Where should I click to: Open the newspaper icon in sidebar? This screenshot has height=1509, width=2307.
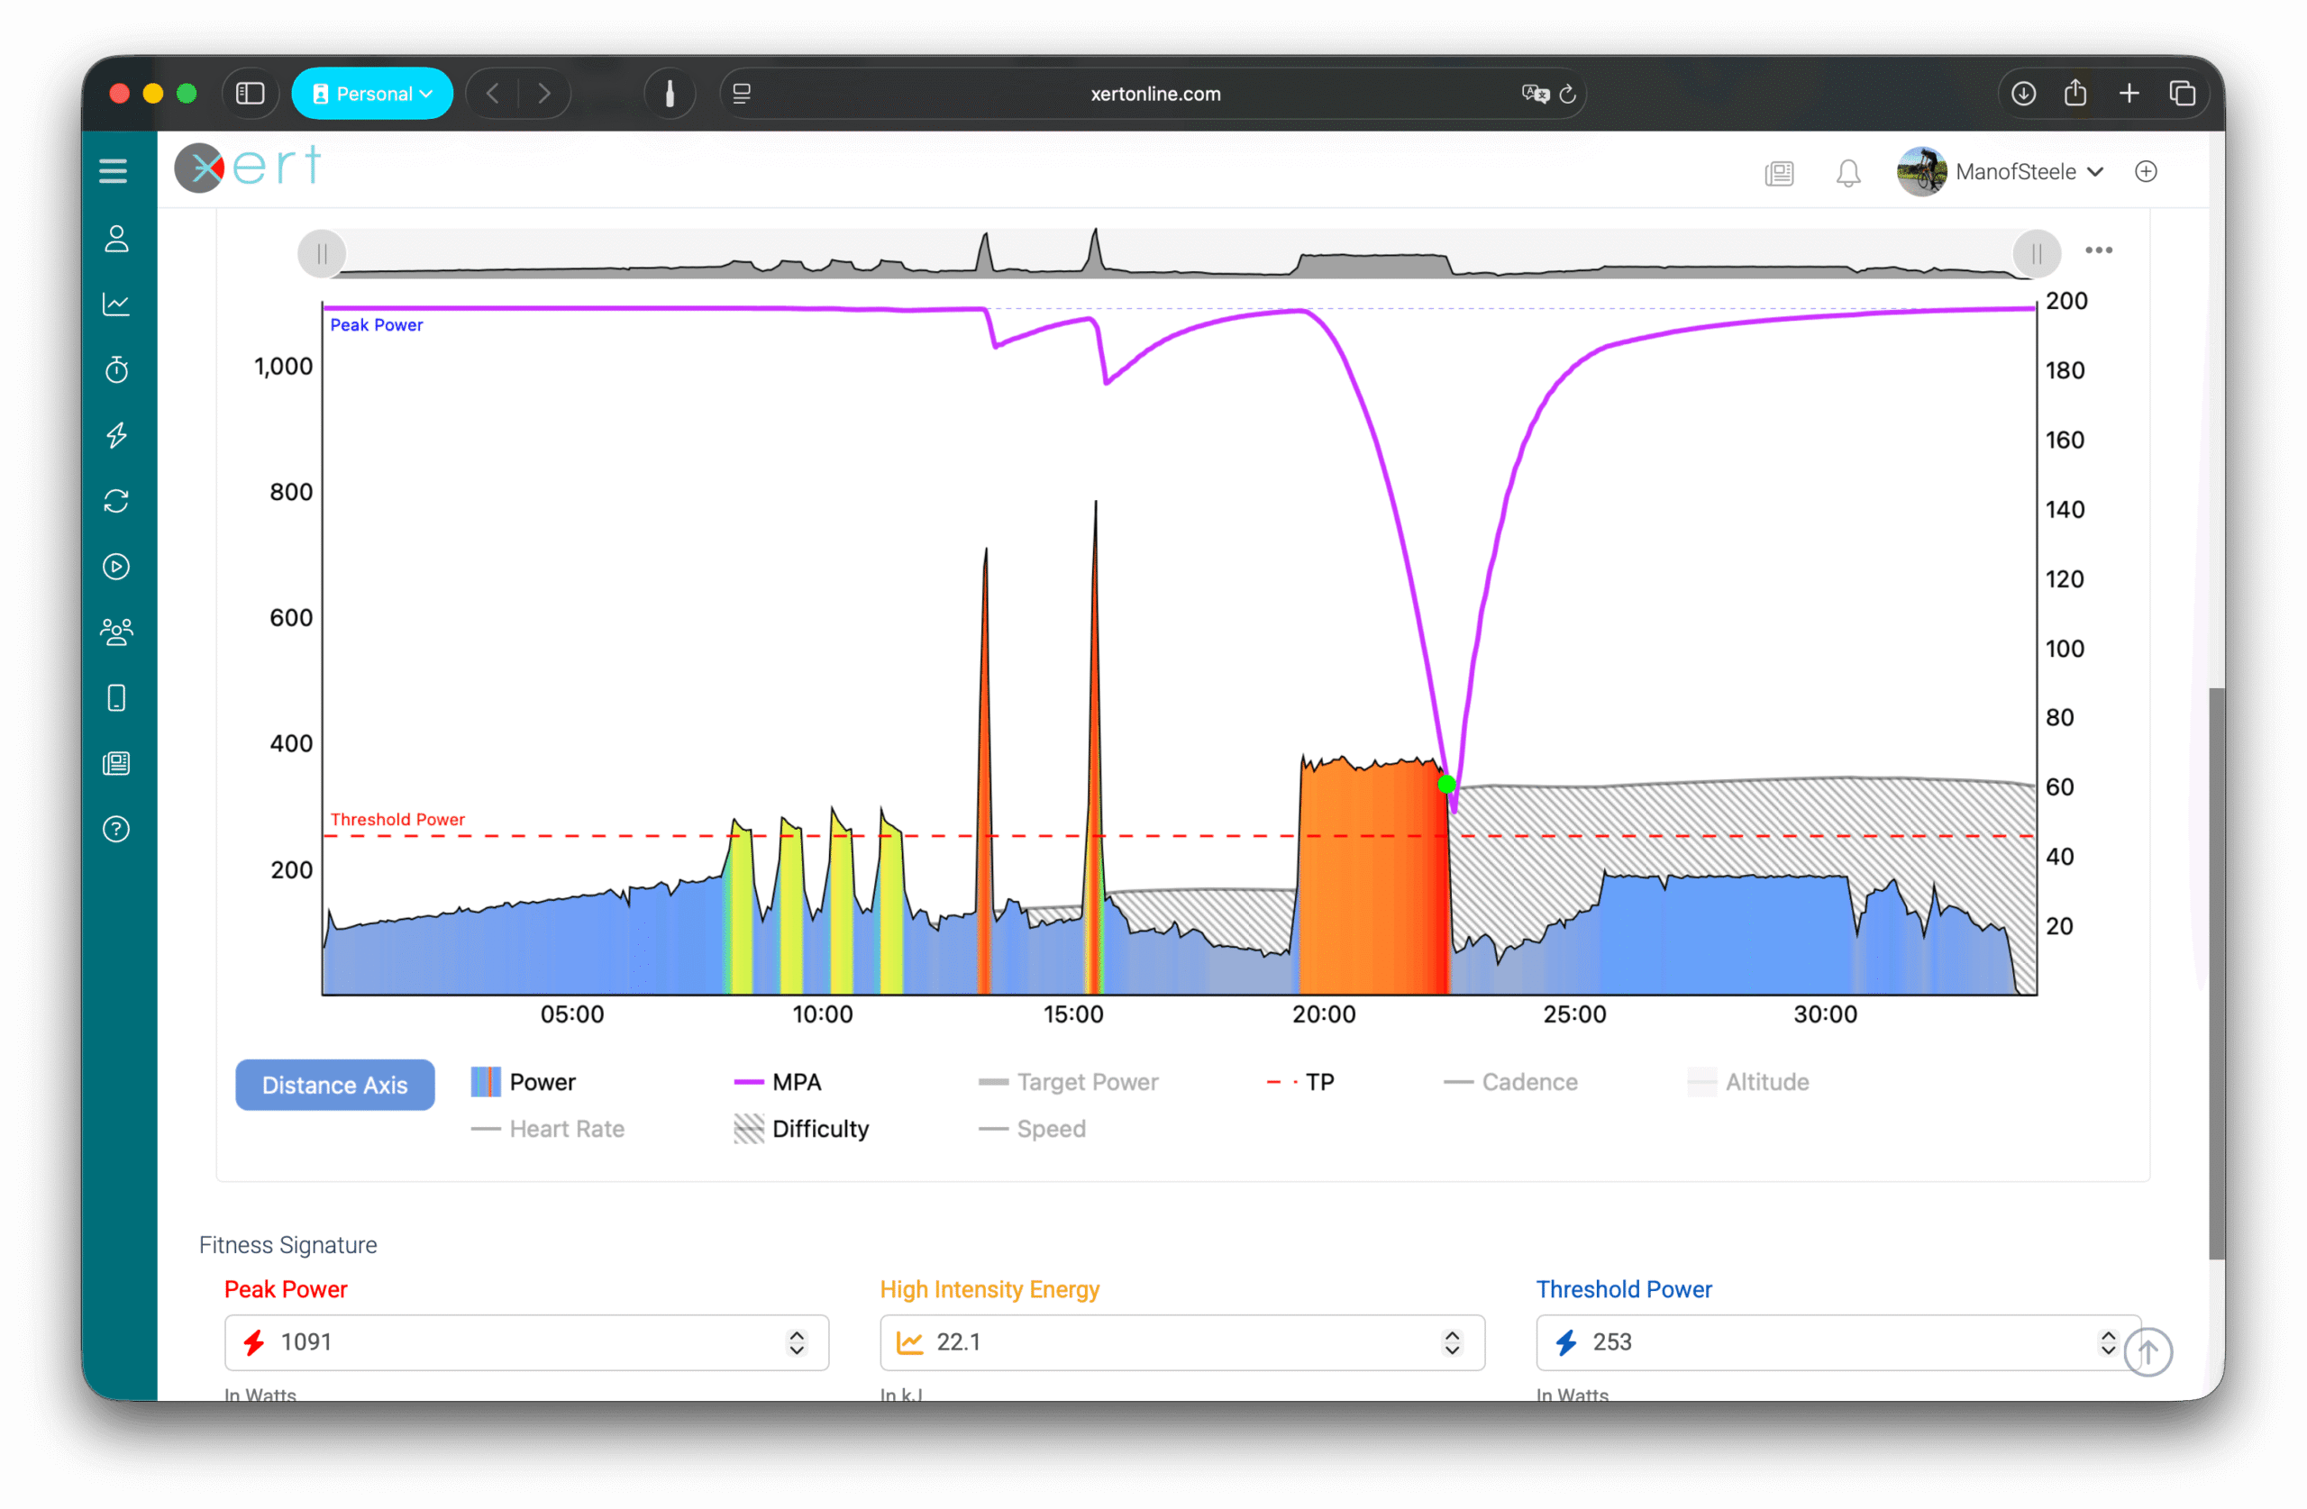(116, 764)
